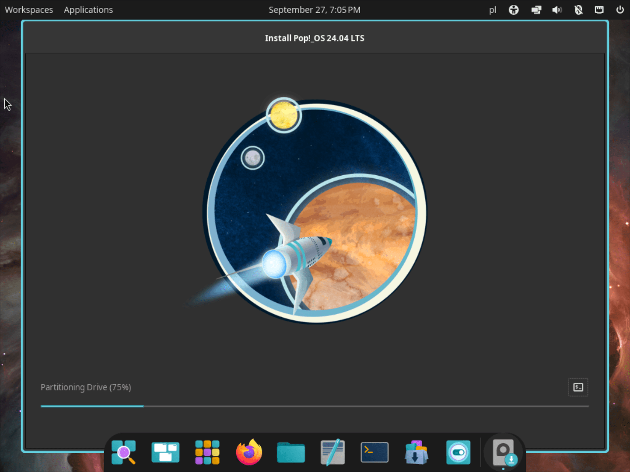Open the Pop!_Shop software store icon

(x=416, y=452)
